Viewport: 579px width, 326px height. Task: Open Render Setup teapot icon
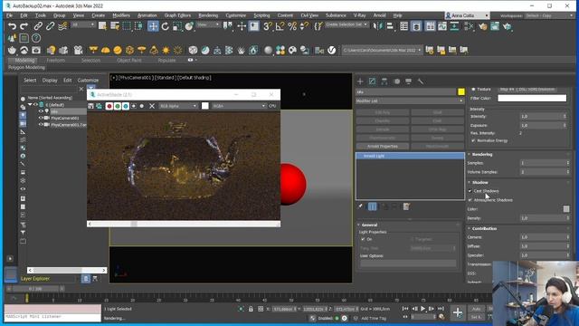point(482,26)
